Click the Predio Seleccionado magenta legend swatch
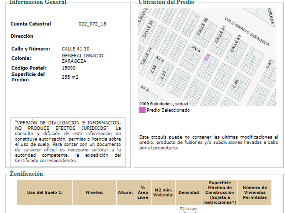285x213 pixels. click(142, 110)
